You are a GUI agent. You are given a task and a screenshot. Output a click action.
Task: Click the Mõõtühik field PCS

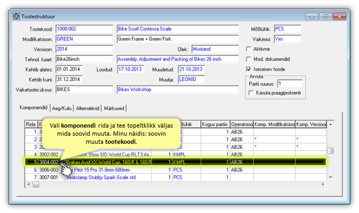pyautogui.click(x=287, y=29)
